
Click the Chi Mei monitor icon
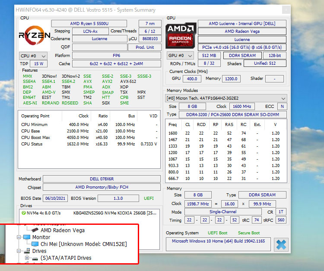(x=35, y=244)
